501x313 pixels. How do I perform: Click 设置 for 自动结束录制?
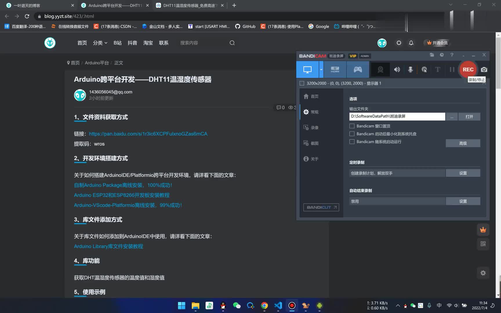pyautogui.click(x=463, y=201)
